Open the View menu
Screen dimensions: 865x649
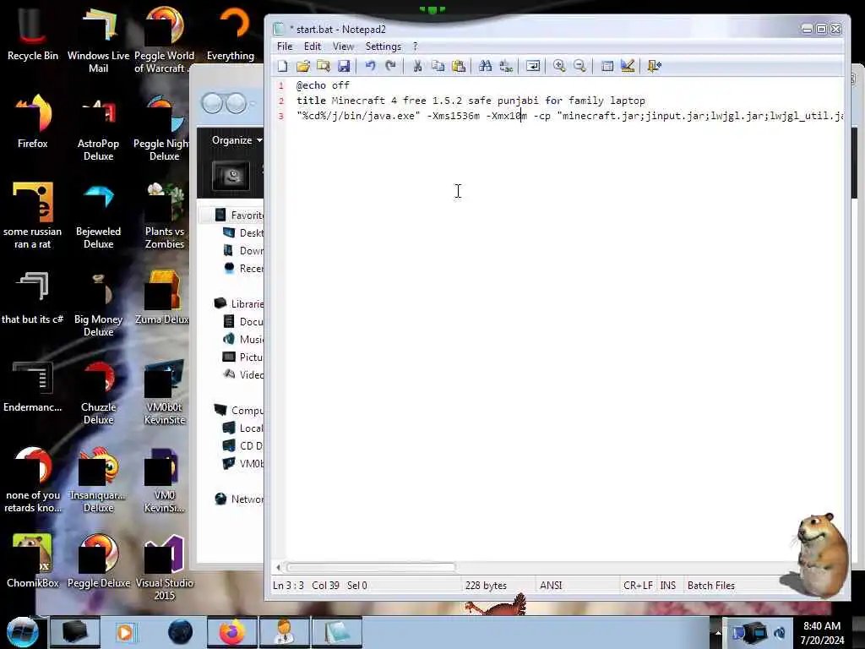(343, 46)
